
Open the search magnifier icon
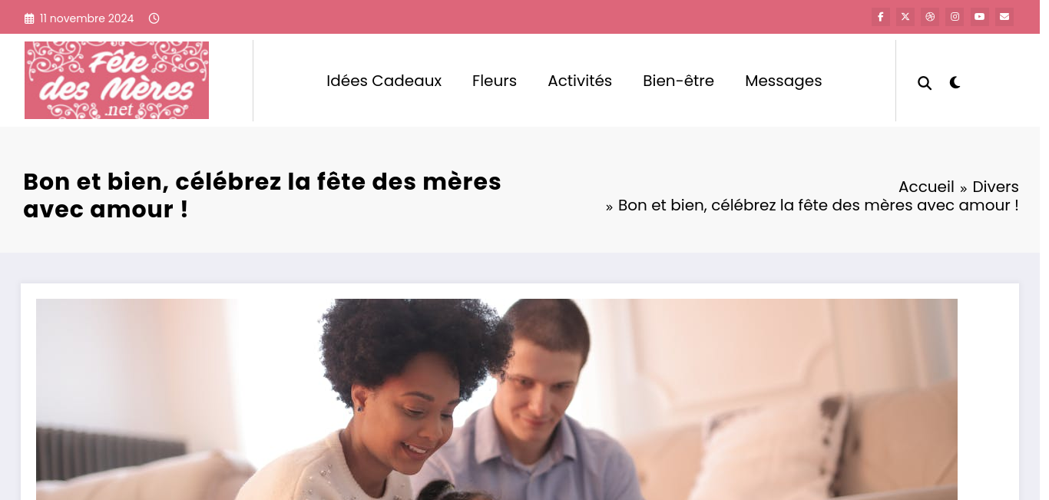click(x=925, y=83)
